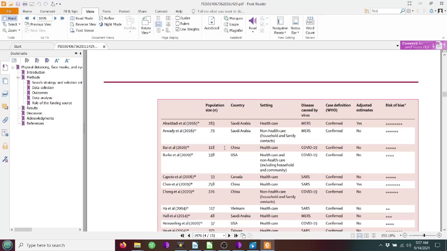Open the Protect ribbon tab
Image resolution: width=447 pixels, height=251 pixels.
click(124, 11)
